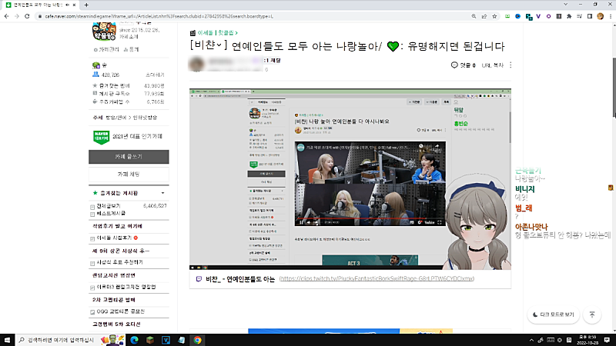Image resolution: width=616 pixels, height=346 pixels.
Task: Open the dropdown arrow beside 비챤 in title
Action: pos(219,45)
